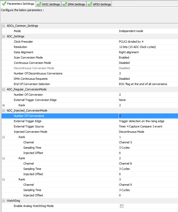Image resolution: width=178 pixels, height=212 pixels.
Task: Change the Resolution 12 bits value
Action: tap(137, 47)
